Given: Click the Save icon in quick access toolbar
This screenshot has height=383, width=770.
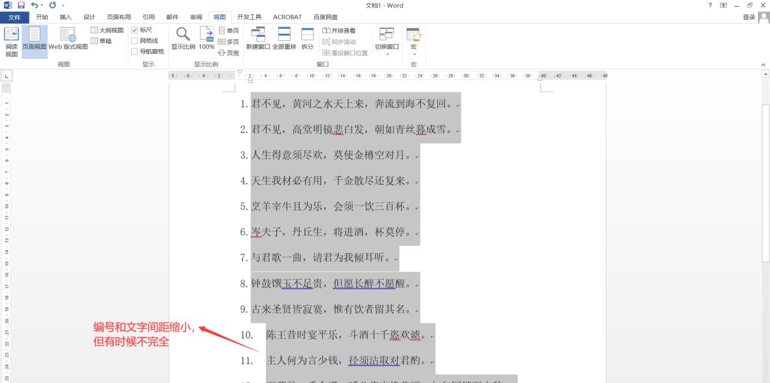Looking at the screenshot, I should pyautogui.click(x=21, y=5).
